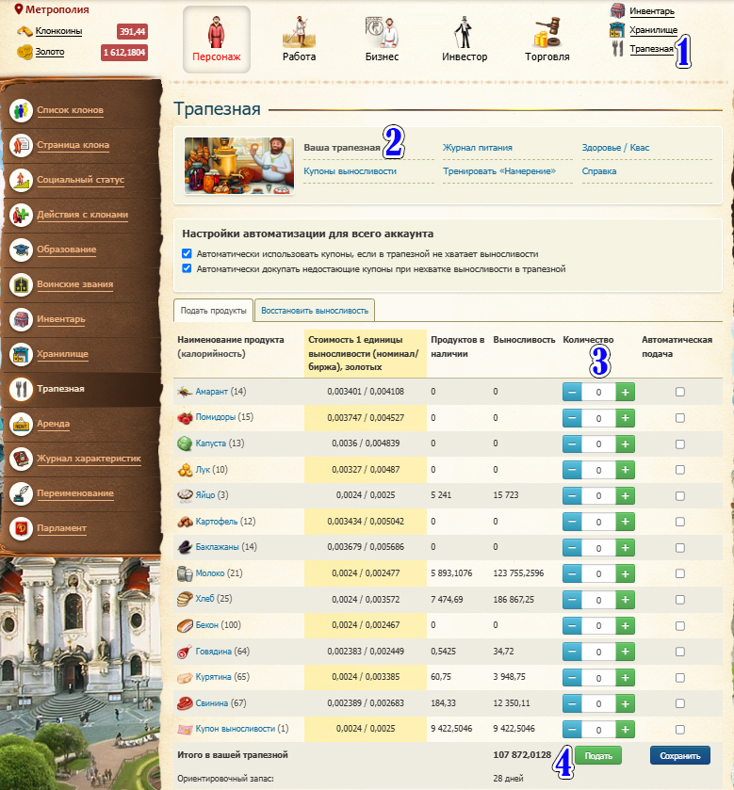Image resolution: width=734 pixels, height=790 pixels.
Task: Click the Говядина quantity input field
Action: point(598,651)
